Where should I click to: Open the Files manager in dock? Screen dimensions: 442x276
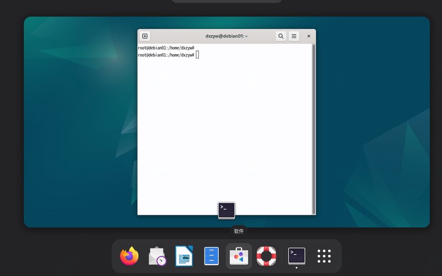[x=212, y=256]
